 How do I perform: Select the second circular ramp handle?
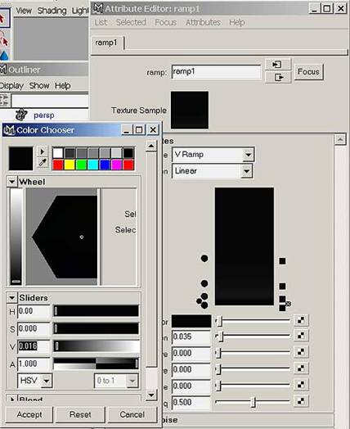point(204,283)
